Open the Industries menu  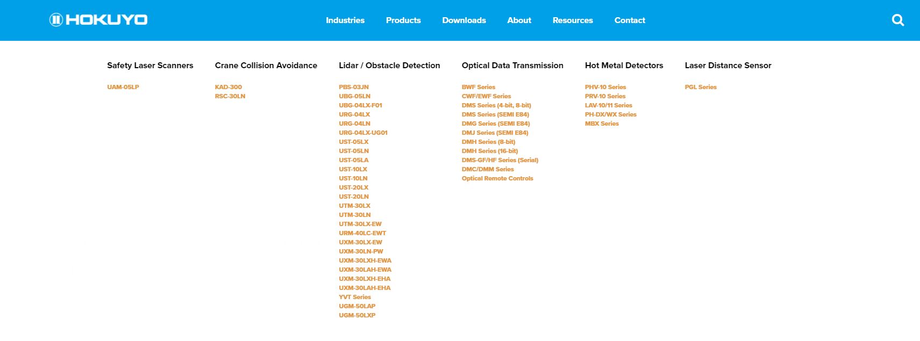tap(345, 20)
